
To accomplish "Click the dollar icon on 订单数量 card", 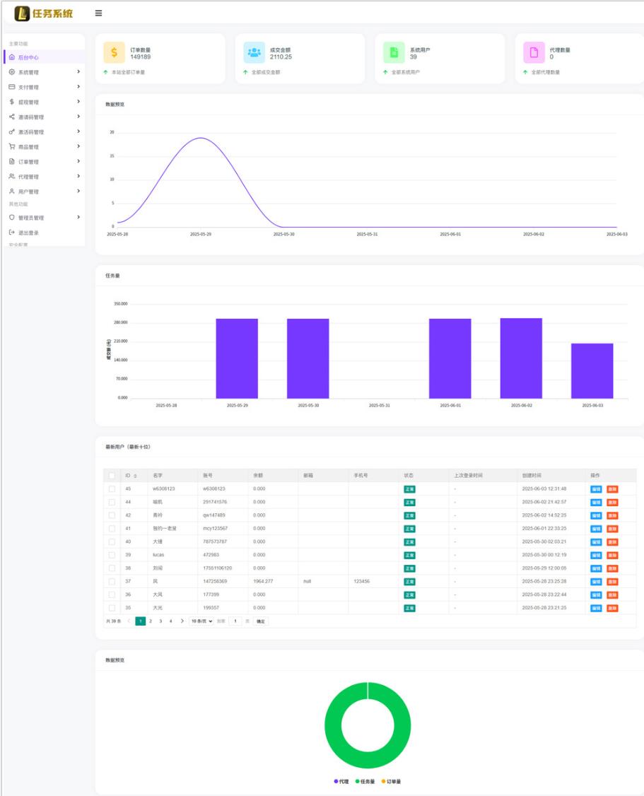I will click(x=114, y=52).
